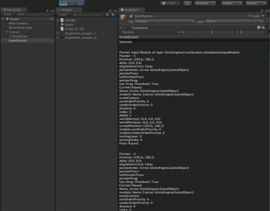Switch to the Inspector tab
The width and height of the screenshot is (270, 211).
click(x=132, y=10)
